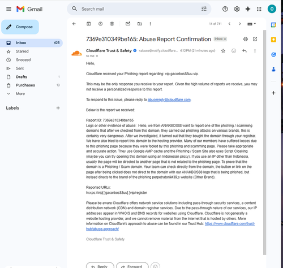Screen dimensions: 283x268
Task: Click the Reply button
Action: click(100, 265)
